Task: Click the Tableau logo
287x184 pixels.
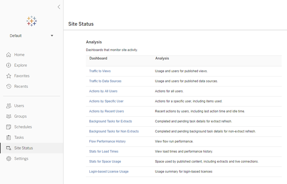Action: (x=32, y=21)
